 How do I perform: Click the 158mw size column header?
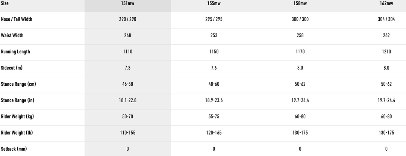300,3
